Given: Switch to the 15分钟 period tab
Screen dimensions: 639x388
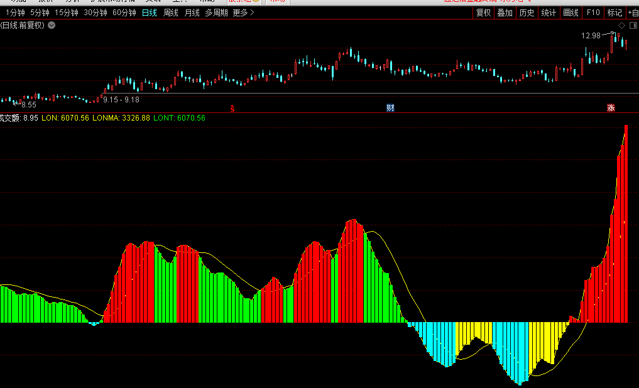Looking at the screenshot, I should click(67, 13).
